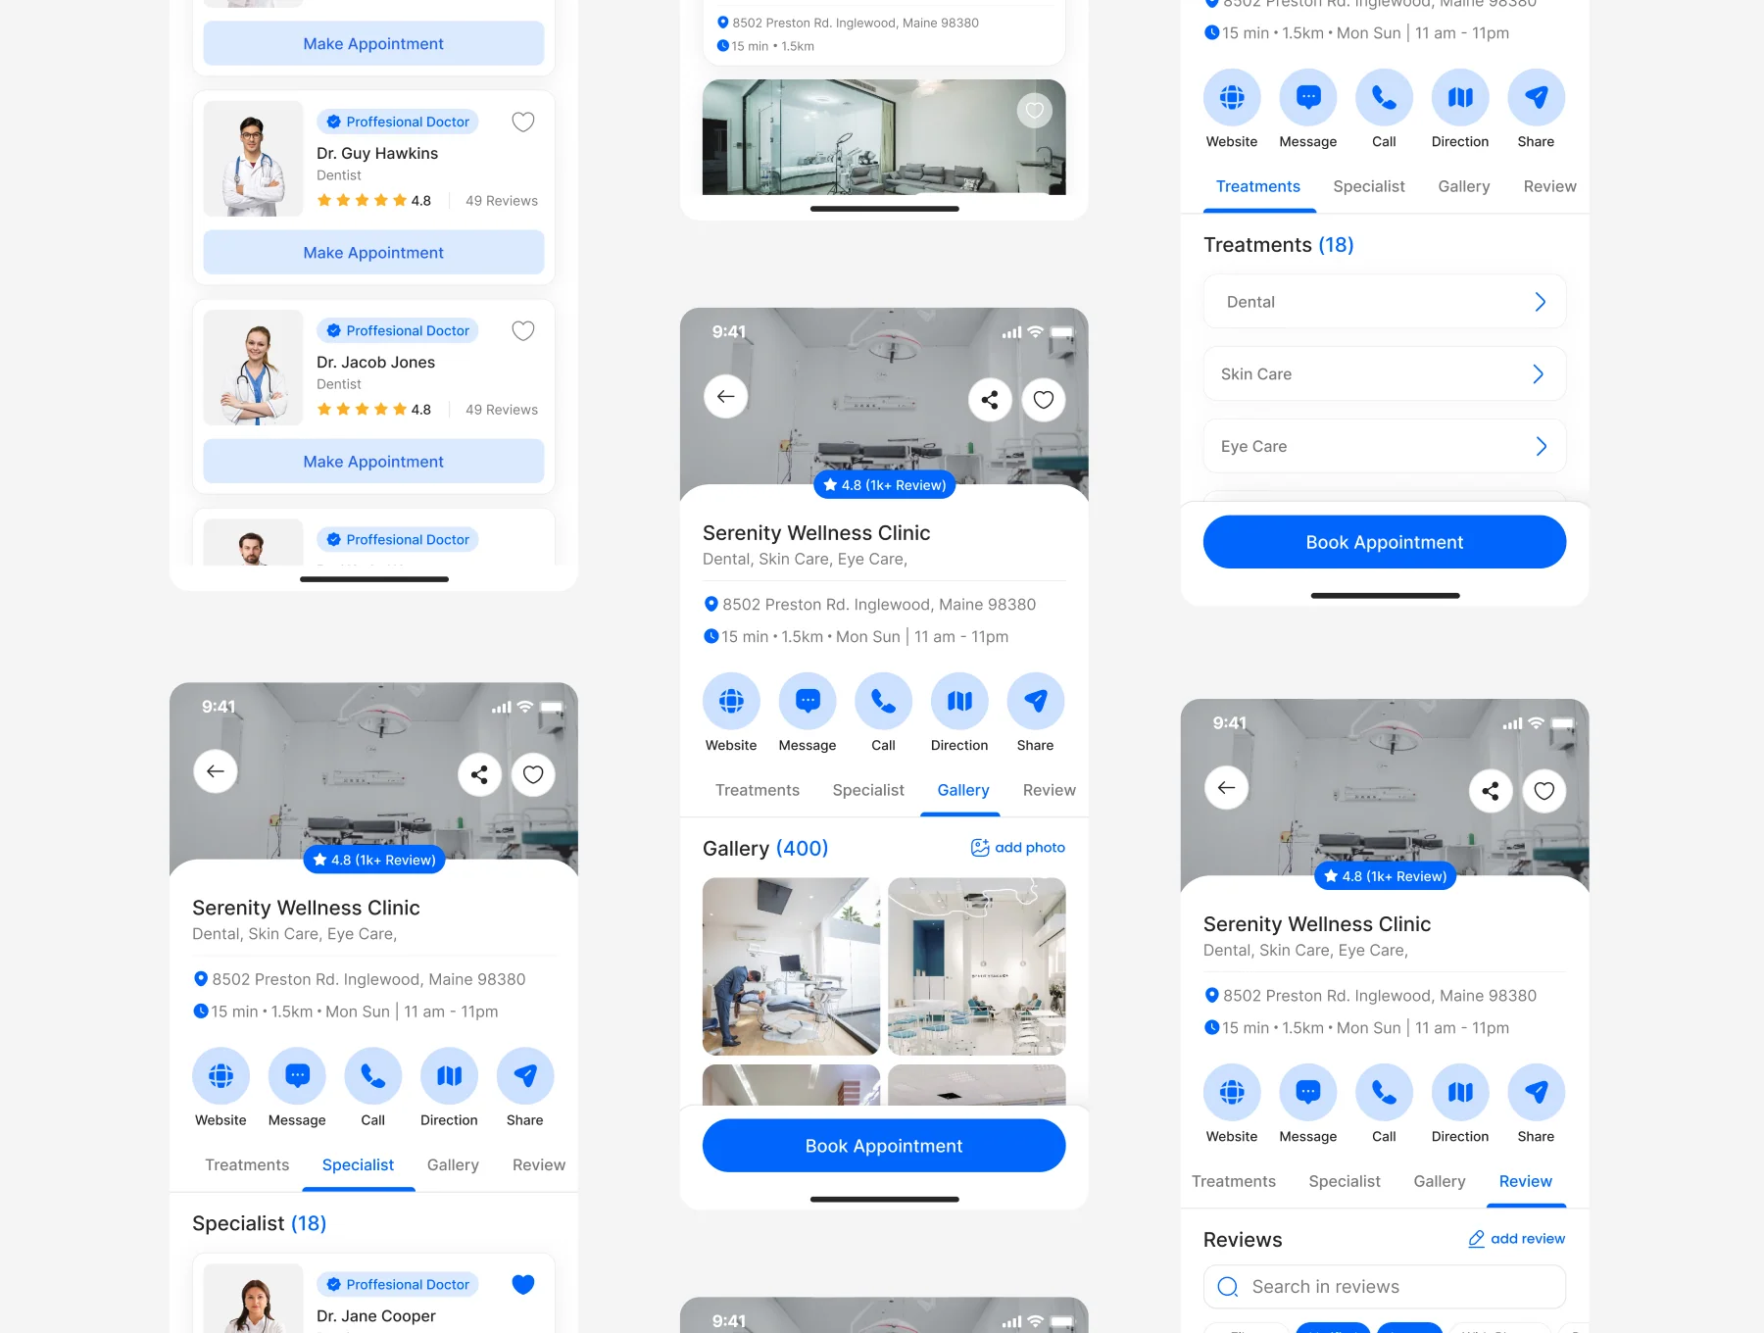Viewport: 1764px width, 1333px height.
Task: Expand the Skin Care treatment row chevron
Action: pyautogui.click(x=1538, y=373)
